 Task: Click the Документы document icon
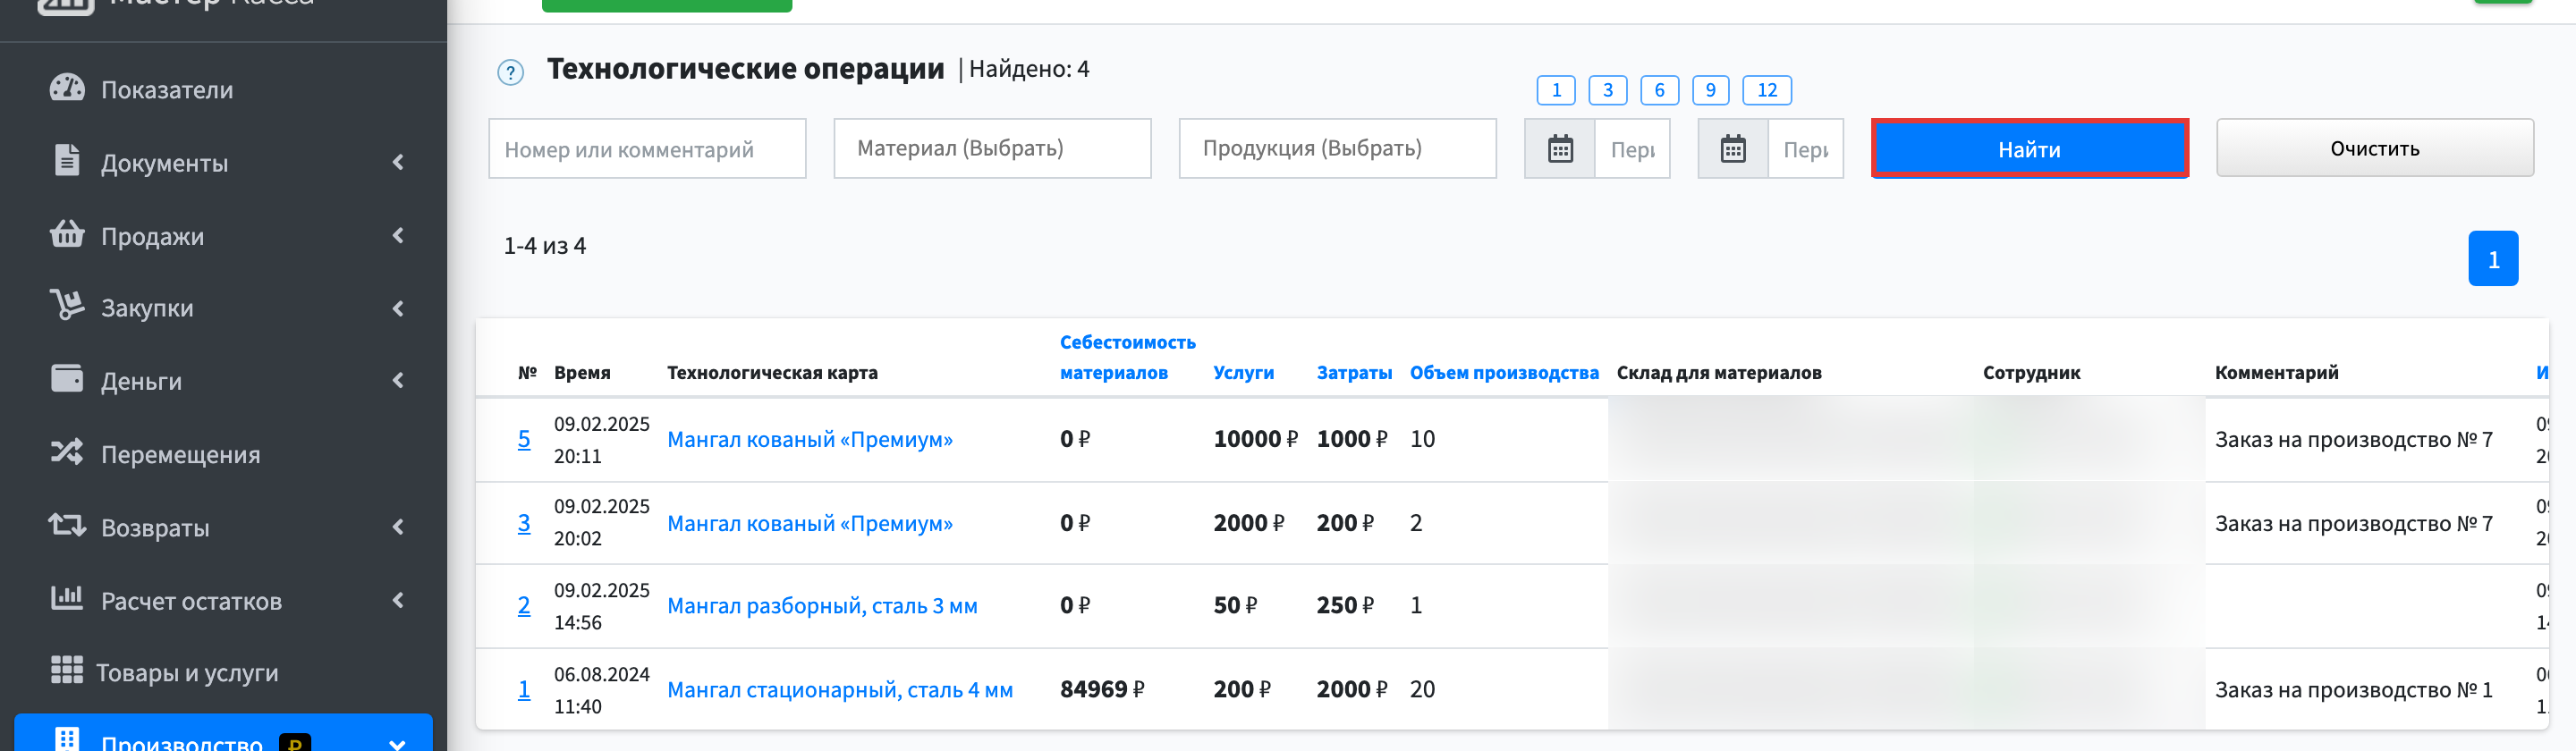tap(67, 161)
